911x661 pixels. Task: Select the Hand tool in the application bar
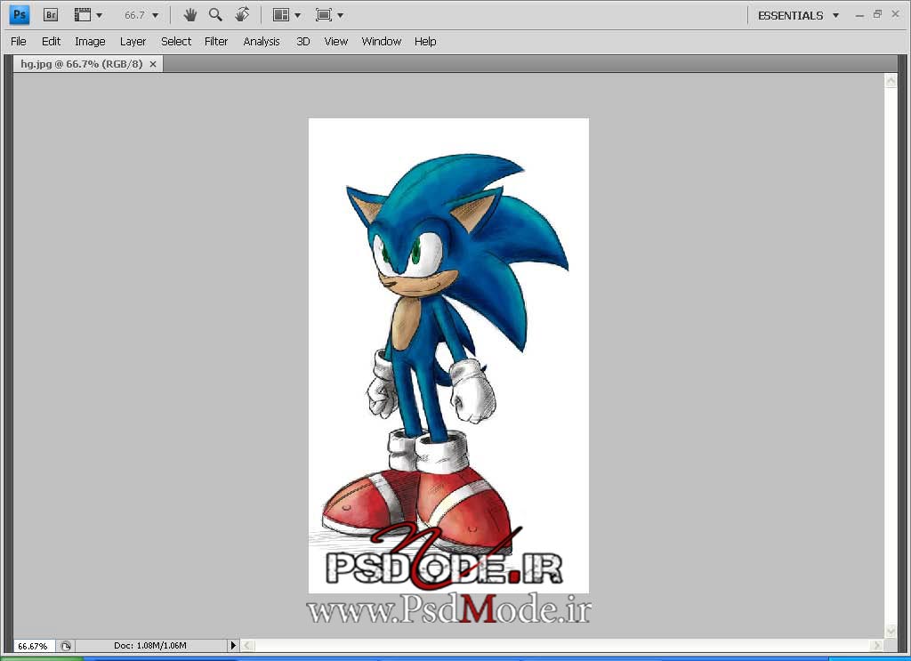[x=190, y=15]
